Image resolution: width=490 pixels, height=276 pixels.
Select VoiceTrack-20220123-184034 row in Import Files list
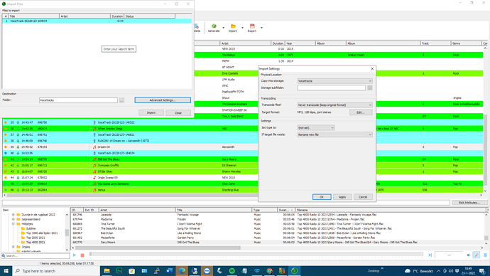pos(97,21)
